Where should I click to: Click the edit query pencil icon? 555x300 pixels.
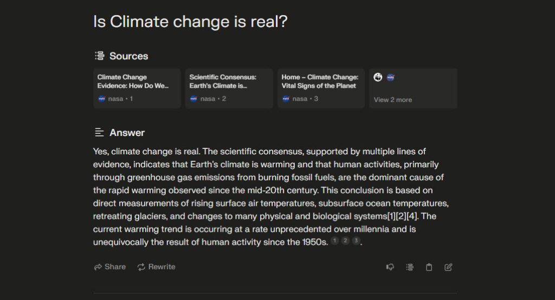(448, 267)
